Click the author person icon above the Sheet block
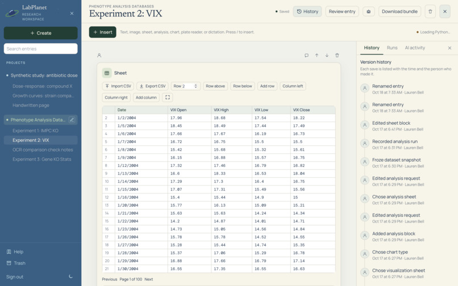458x286 pixels. pos(99,55)
